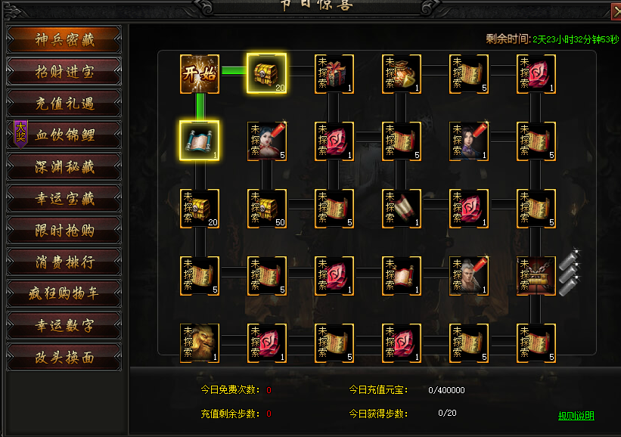Click the gift box tile in top row
Image resolution: width=621 pixels, height=437 pixels.
pyautogui.click(x=334, y=74)
